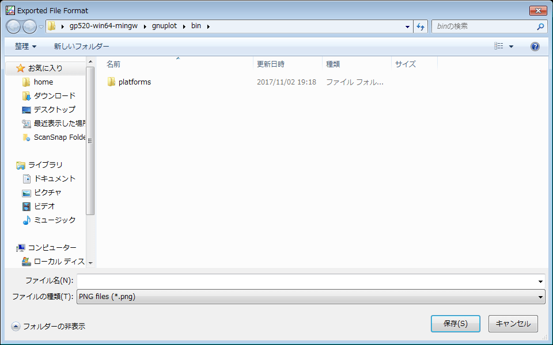553x345 pixels.
Task: Select gp520-win64-mingw in the address path
Action: click(104, 26)
